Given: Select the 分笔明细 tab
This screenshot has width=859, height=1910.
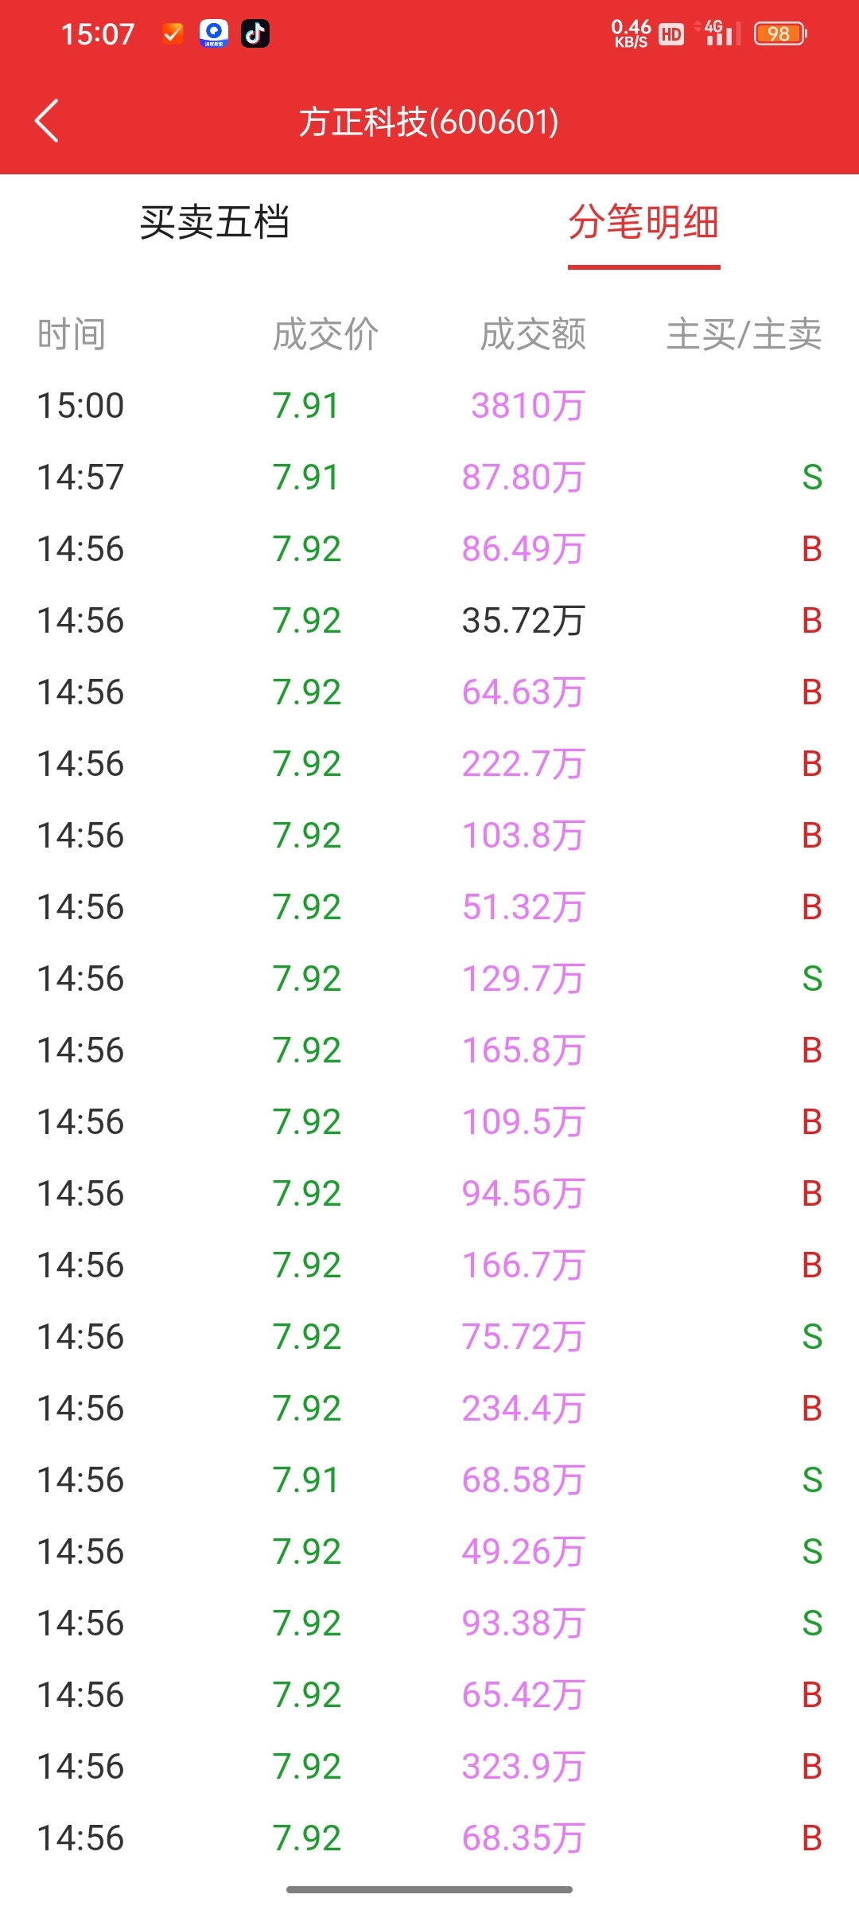Looking at the screenshot, I should click(x=644, y=222).
